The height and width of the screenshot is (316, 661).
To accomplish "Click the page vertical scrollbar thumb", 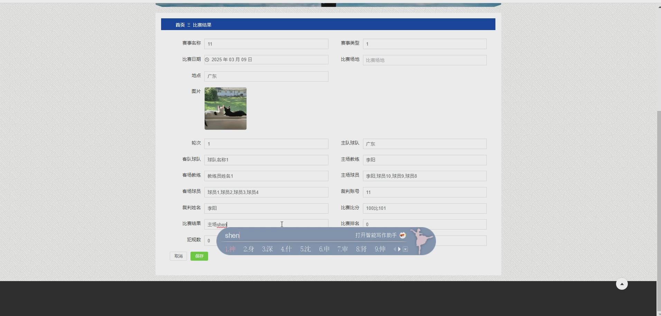I will point(659,210).
